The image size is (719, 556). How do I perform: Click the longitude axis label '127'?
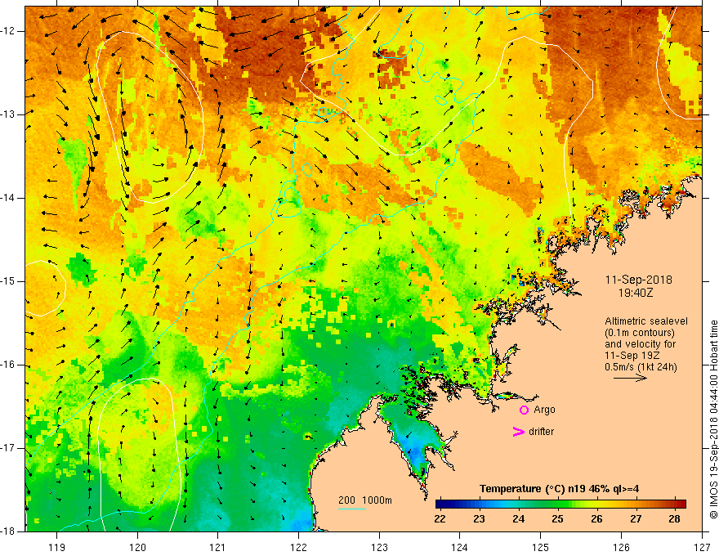point(702,547)
